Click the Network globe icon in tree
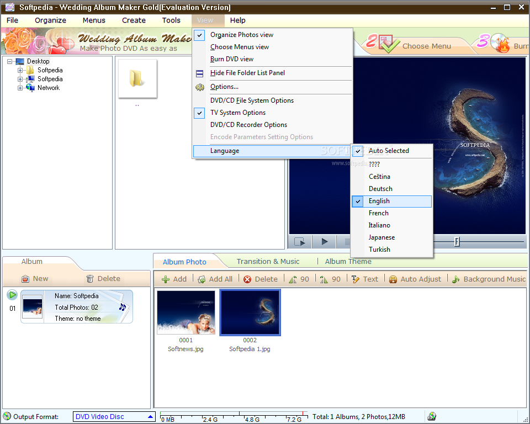 [x=30, y=88]
